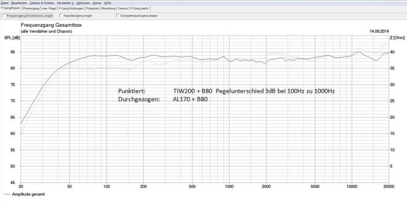Select the 'max. Pegel' tab
The width and height of the screenshot is (407, 205).
[50, 9]
